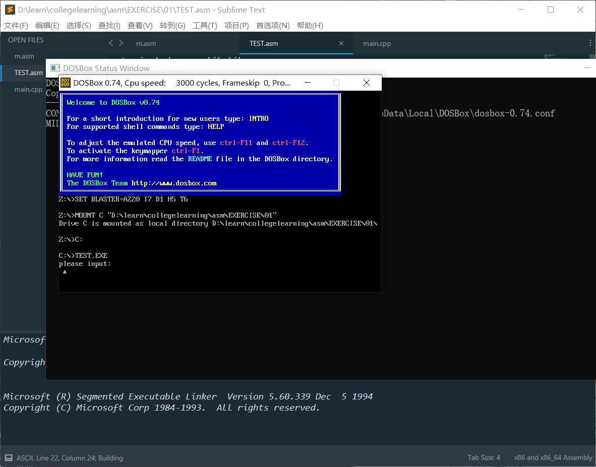The height and width of the screenshot is (467, 596).
Task: Select TEST.asm in the Open Files sidebar
Action: tap(29, 73)
